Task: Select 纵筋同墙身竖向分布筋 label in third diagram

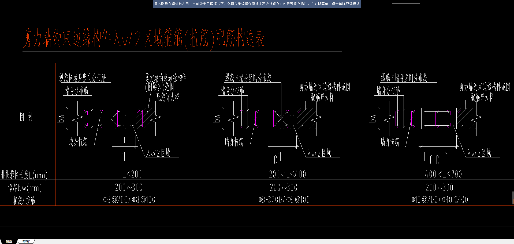Action: coord(404,78)
